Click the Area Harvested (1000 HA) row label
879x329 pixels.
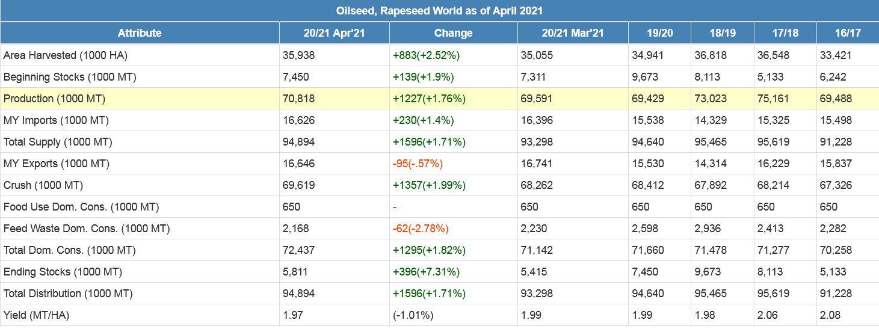66,55
